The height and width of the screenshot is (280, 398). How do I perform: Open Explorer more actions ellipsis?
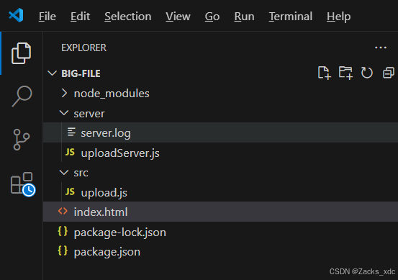[381, 48]
